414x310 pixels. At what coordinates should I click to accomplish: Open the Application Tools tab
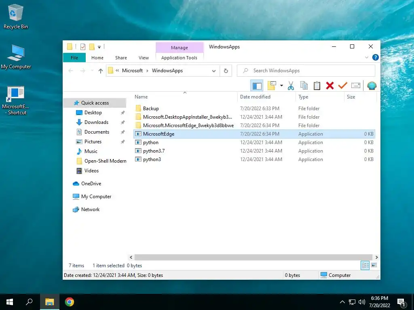179,58
